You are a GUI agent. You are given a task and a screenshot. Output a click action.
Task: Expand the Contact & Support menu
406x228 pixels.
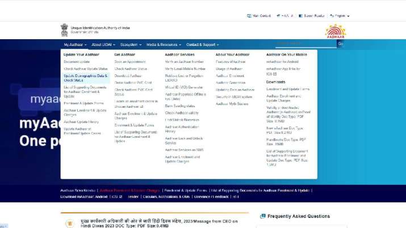point(203,44)
